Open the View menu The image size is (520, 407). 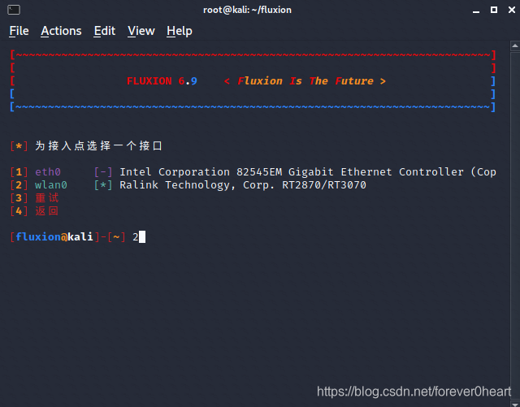pos(141,31)
